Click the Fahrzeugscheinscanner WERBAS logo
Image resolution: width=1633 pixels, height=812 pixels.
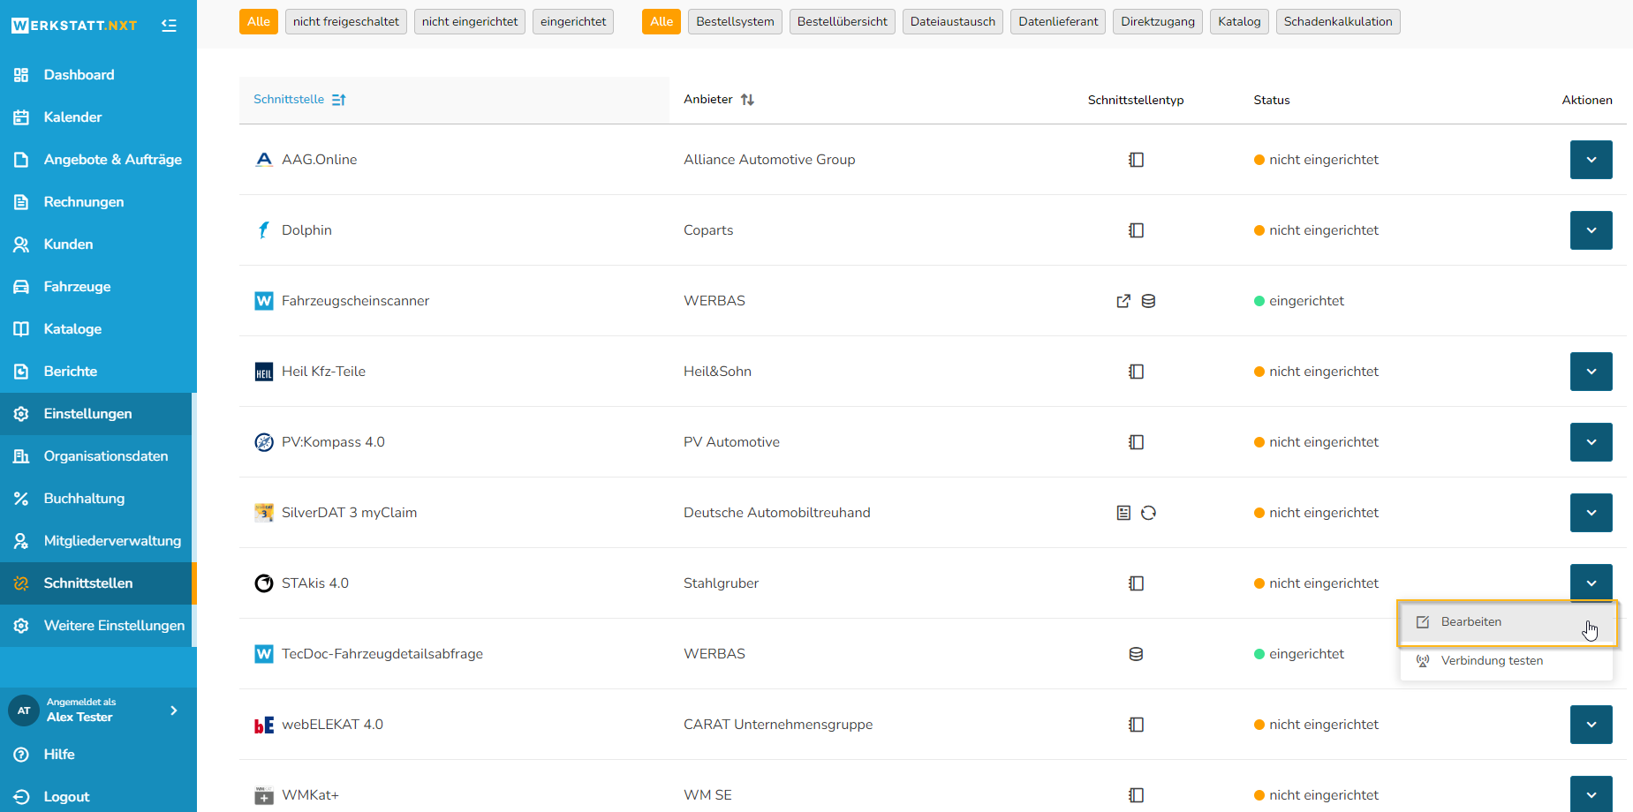[264, 301]
